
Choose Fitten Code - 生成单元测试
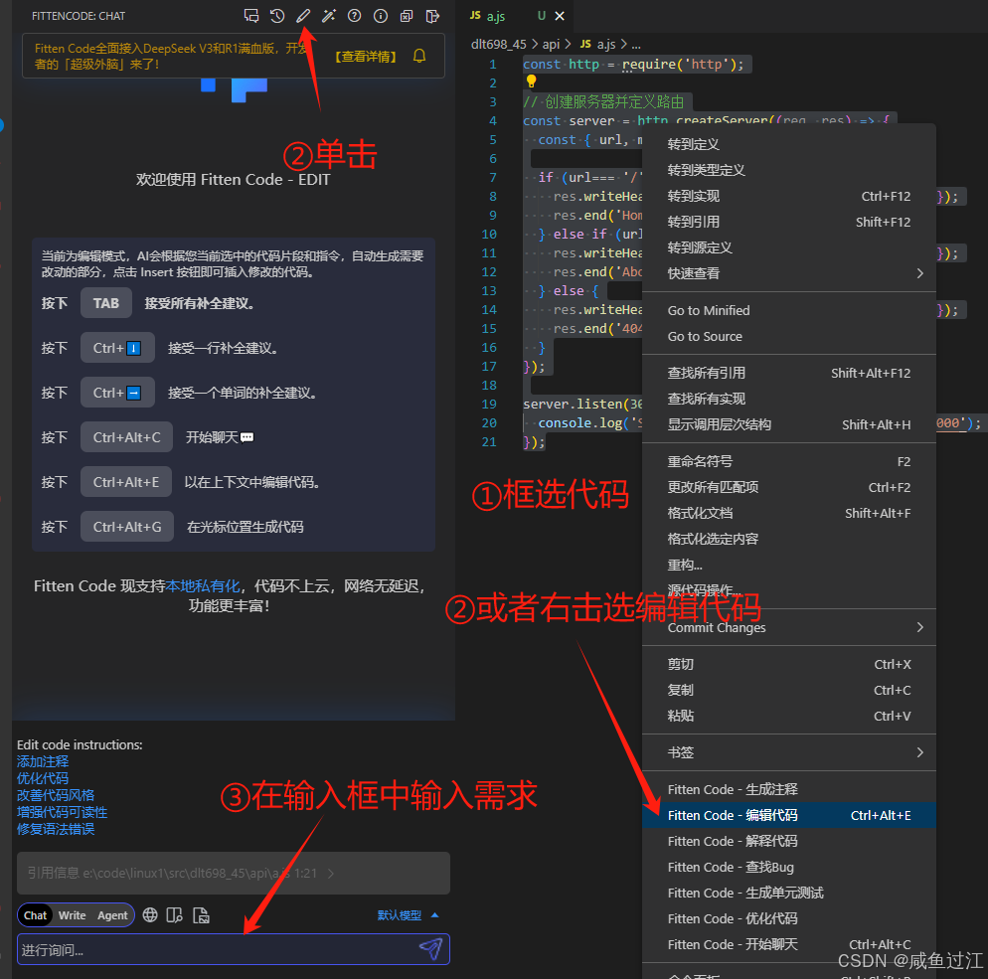point(789,894)
